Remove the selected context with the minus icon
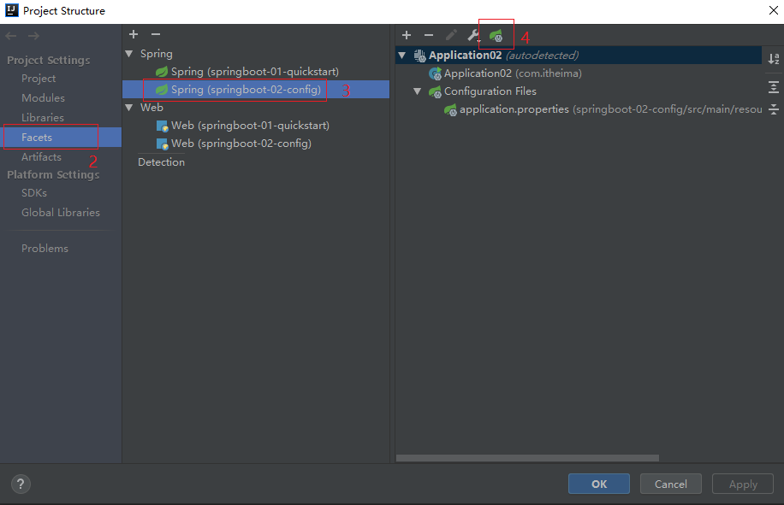The image size is (784, 505). 429,35
